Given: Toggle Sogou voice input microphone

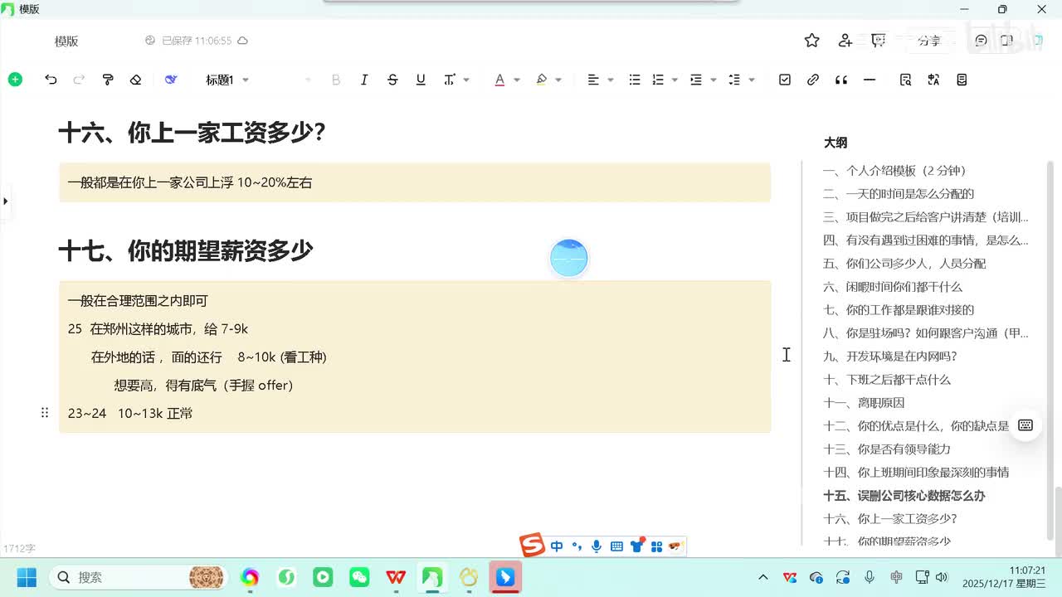Looking at the screenshot, I should tap(597, 546).
